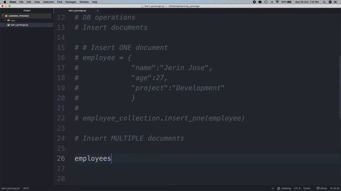341x191 pixels.
Task: Open the Find menu
Action: (x=60, y=2)
